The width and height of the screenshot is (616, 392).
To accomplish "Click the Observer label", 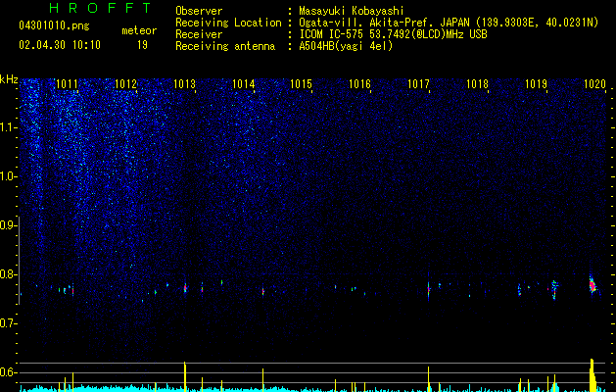I will pyautogui.click(x=199, y=11).
